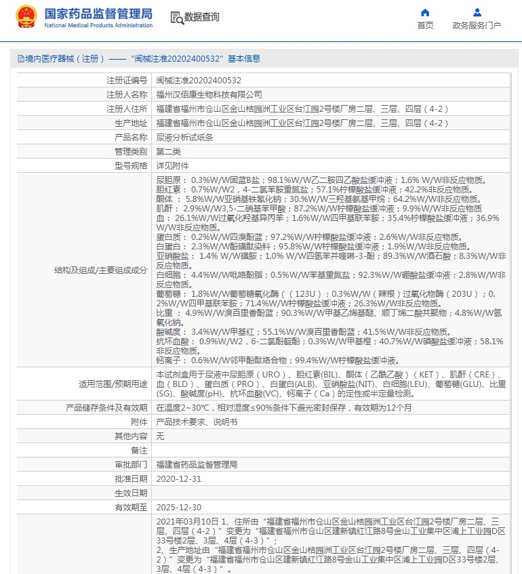Click the 其他内容 label
The image size is (522, 574).
pyautogui.click(x=131, y=436)
